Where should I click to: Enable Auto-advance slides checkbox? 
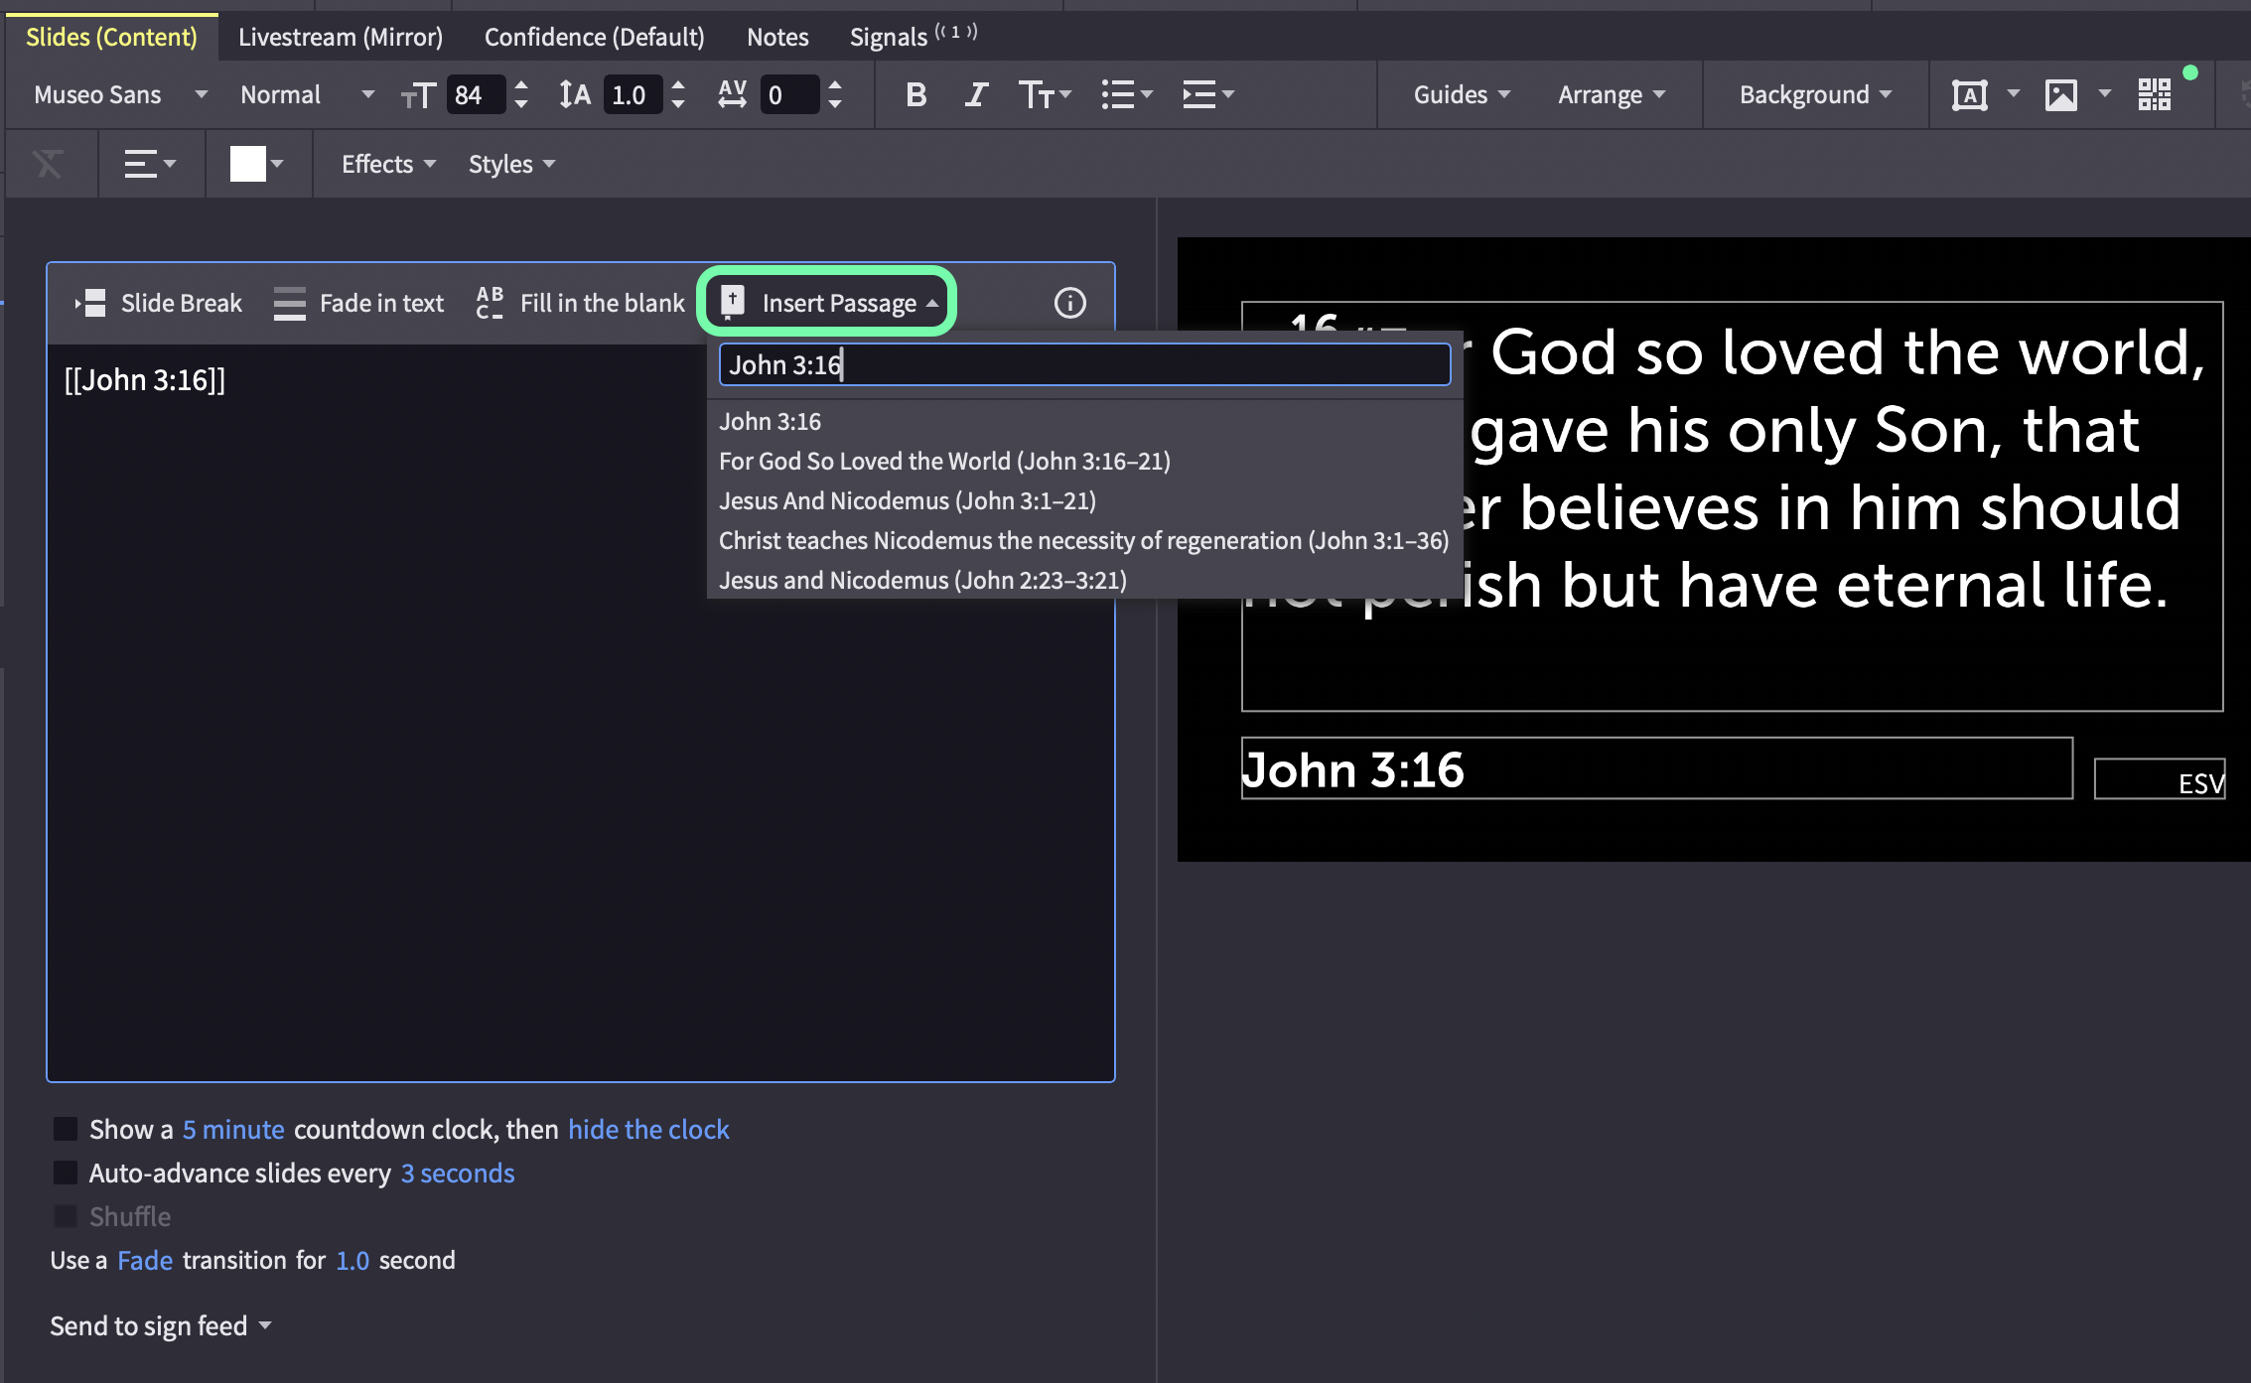(66, 1173)
